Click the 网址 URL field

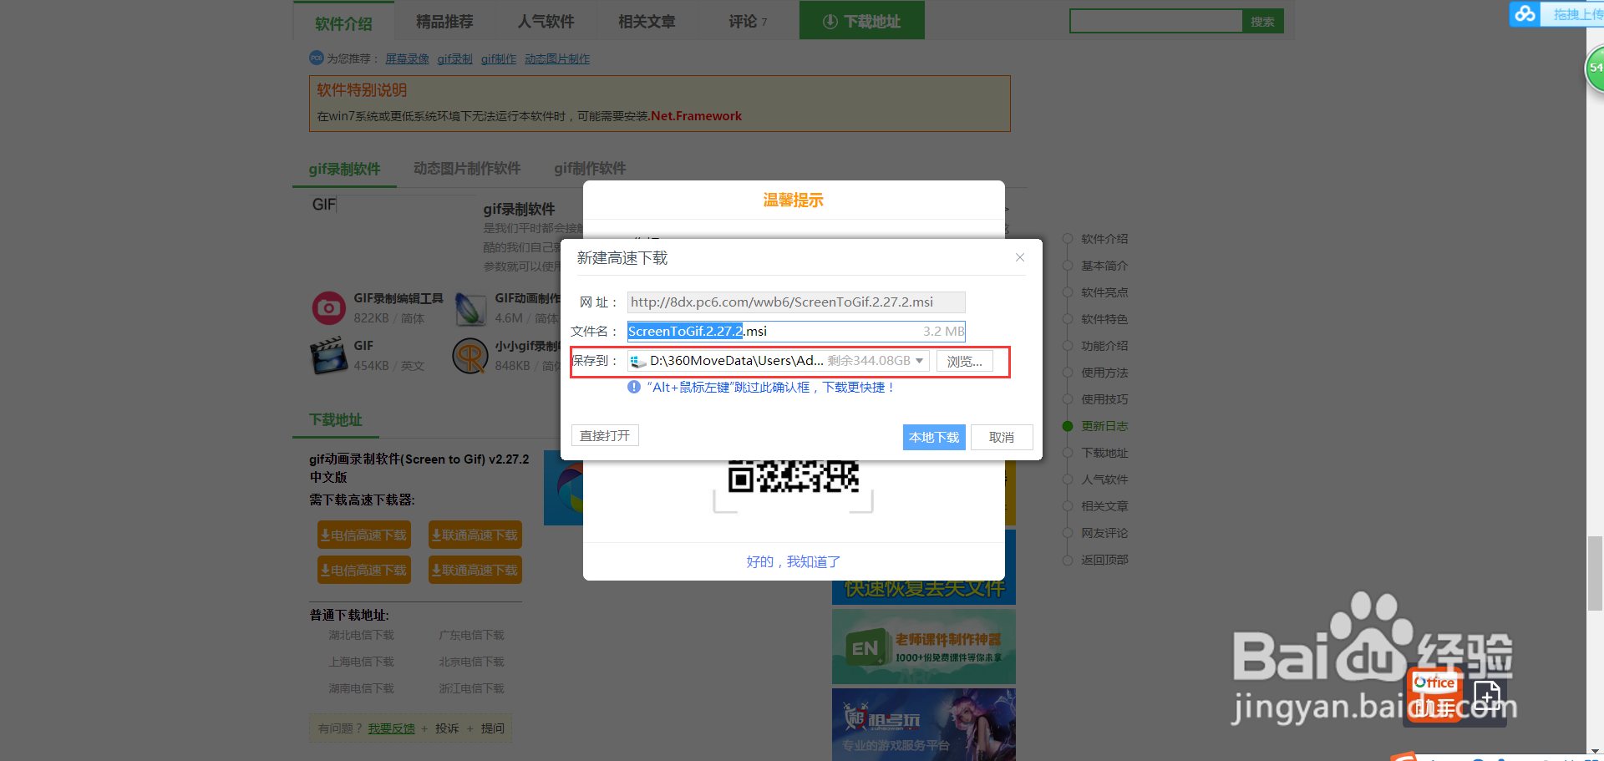(796, 302)
